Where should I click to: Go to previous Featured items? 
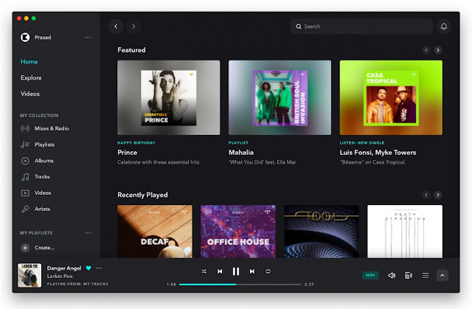click(x=426, y=50)
